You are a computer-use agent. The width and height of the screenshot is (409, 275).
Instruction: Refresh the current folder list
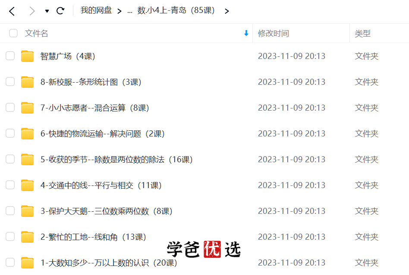point(60,11)
